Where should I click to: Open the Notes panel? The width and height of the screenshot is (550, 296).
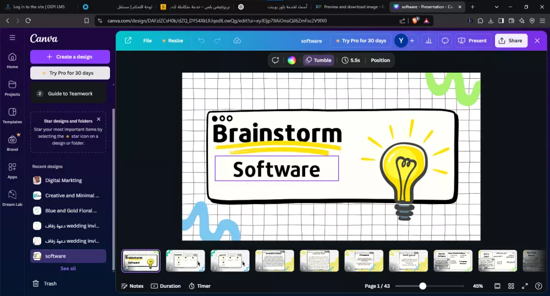pos(132,286)
